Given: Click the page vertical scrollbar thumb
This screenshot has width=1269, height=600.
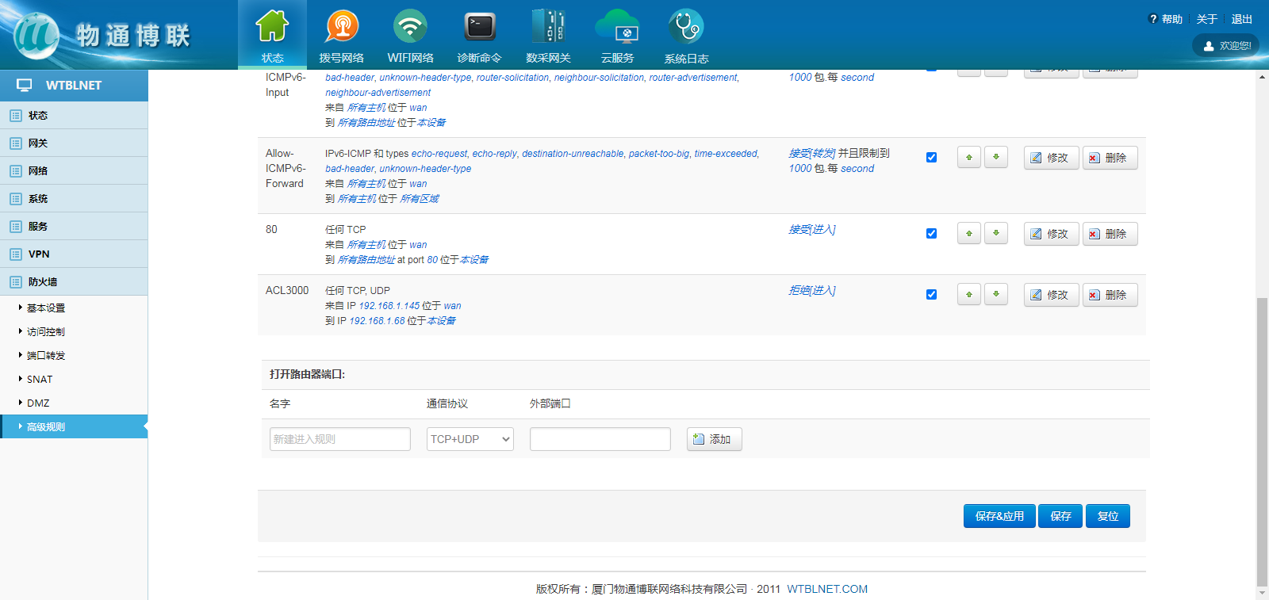Looking at the screenshot, I should coord(1262,441).
